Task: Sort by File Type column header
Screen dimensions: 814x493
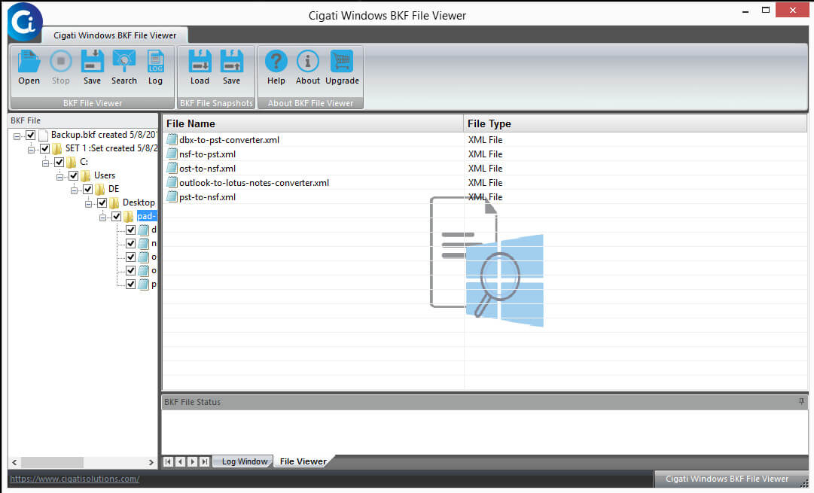Action: tap(635, 123)
